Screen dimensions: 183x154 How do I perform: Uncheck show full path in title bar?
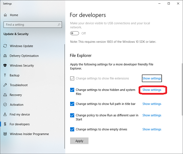(72, 104)
